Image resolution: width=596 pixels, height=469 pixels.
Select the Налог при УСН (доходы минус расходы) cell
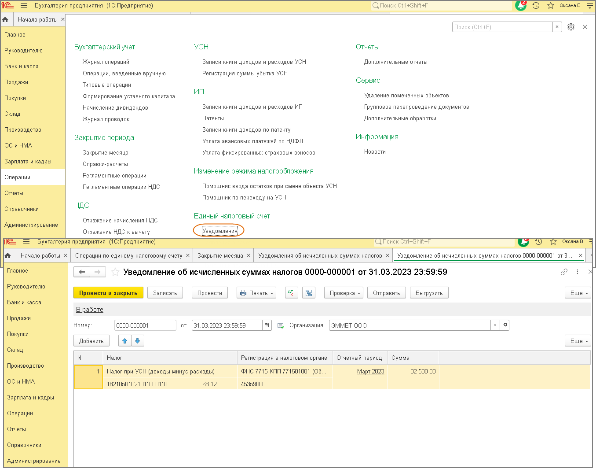170,371
